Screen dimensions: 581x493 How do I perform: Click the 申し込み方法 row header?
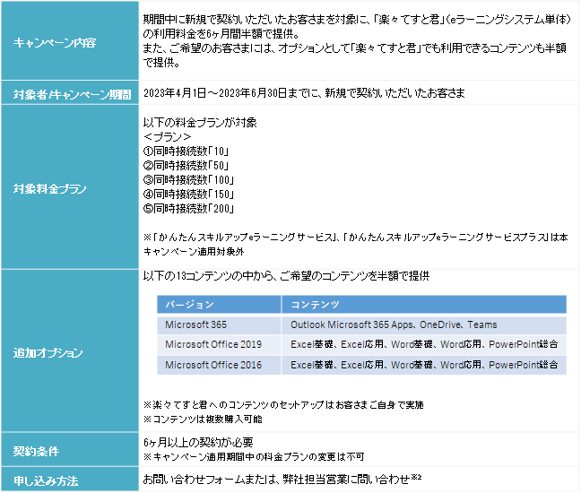pos(70,480)
